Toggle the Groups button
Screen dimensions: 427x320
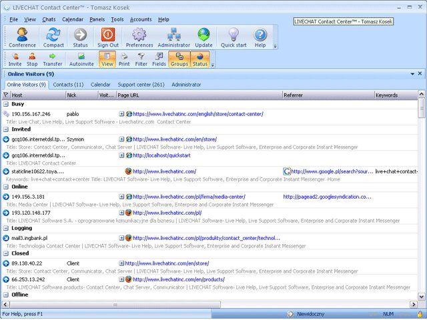coord(179,60)
